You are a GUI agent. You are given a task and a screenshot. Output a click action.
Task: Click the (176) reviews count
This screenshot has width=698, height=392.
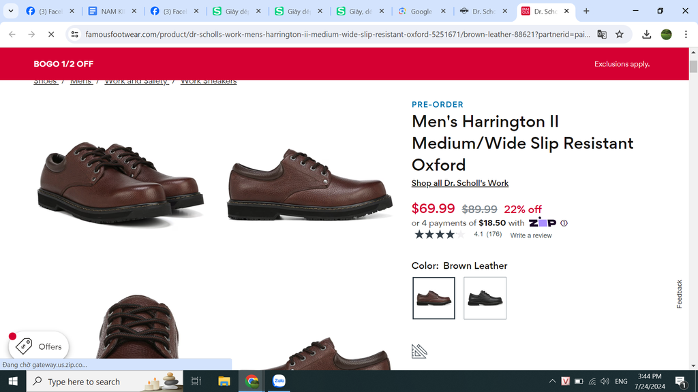click(x=494, y=234)
